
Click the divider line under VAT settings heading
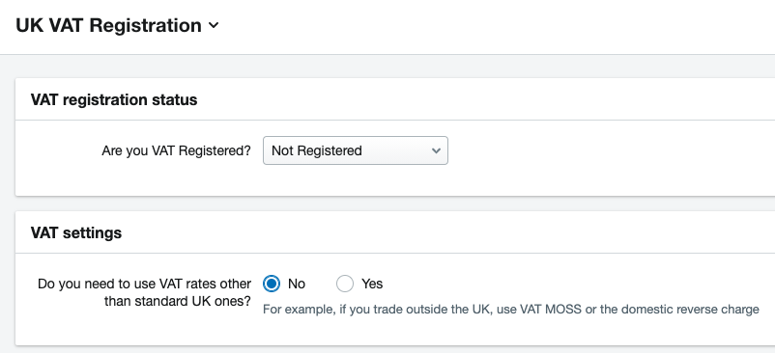395,254
